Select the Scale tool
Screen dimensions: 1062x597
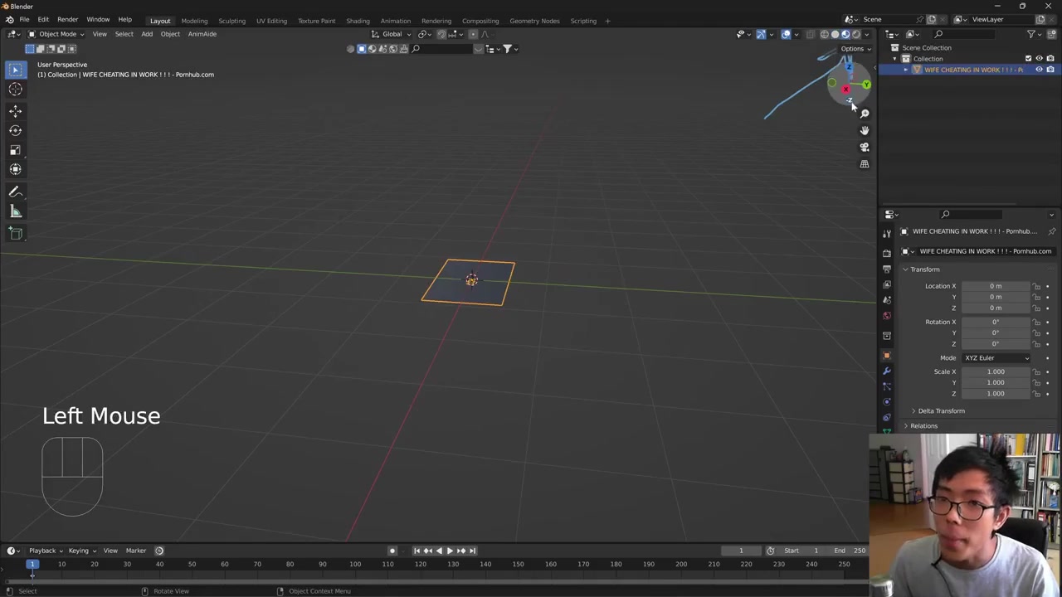coord(15,150)
